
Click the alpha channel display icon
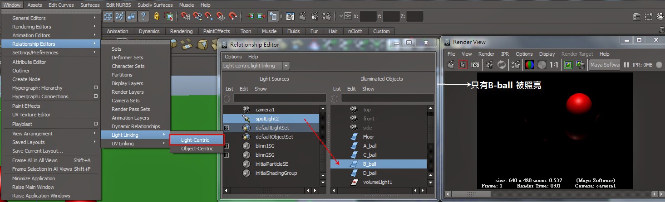tap(542, 65)
